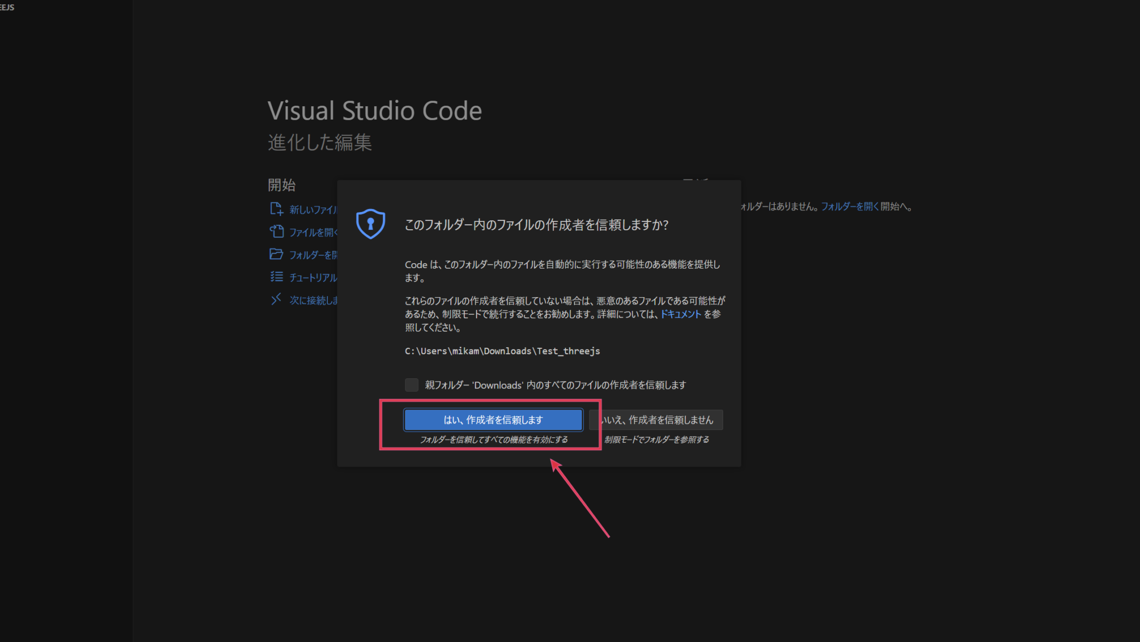Screen dimensions: 1140x642
Task: Click the remote connect icon
Action: [x=276, y=299]
